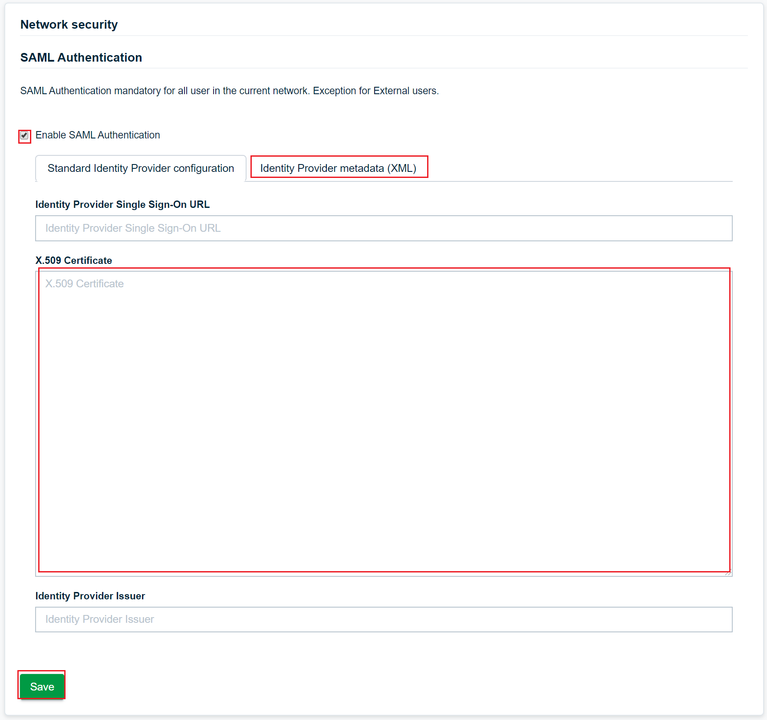The width and height of the screenshot is (767, 720).
Task: Click the Identity Provider Issuer label
Action: click(x=90, y=596)
